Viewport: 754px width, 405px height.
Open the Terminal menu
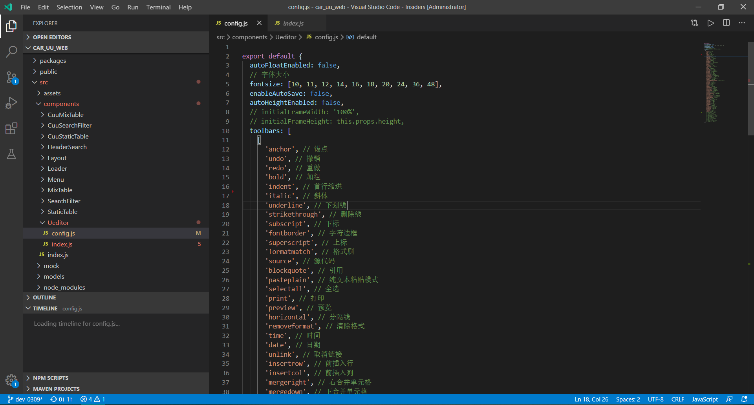coord(158,7)
